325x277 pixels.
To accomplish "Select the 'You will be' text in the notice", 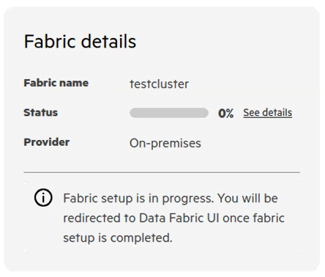I will click(x=247, y=198).
